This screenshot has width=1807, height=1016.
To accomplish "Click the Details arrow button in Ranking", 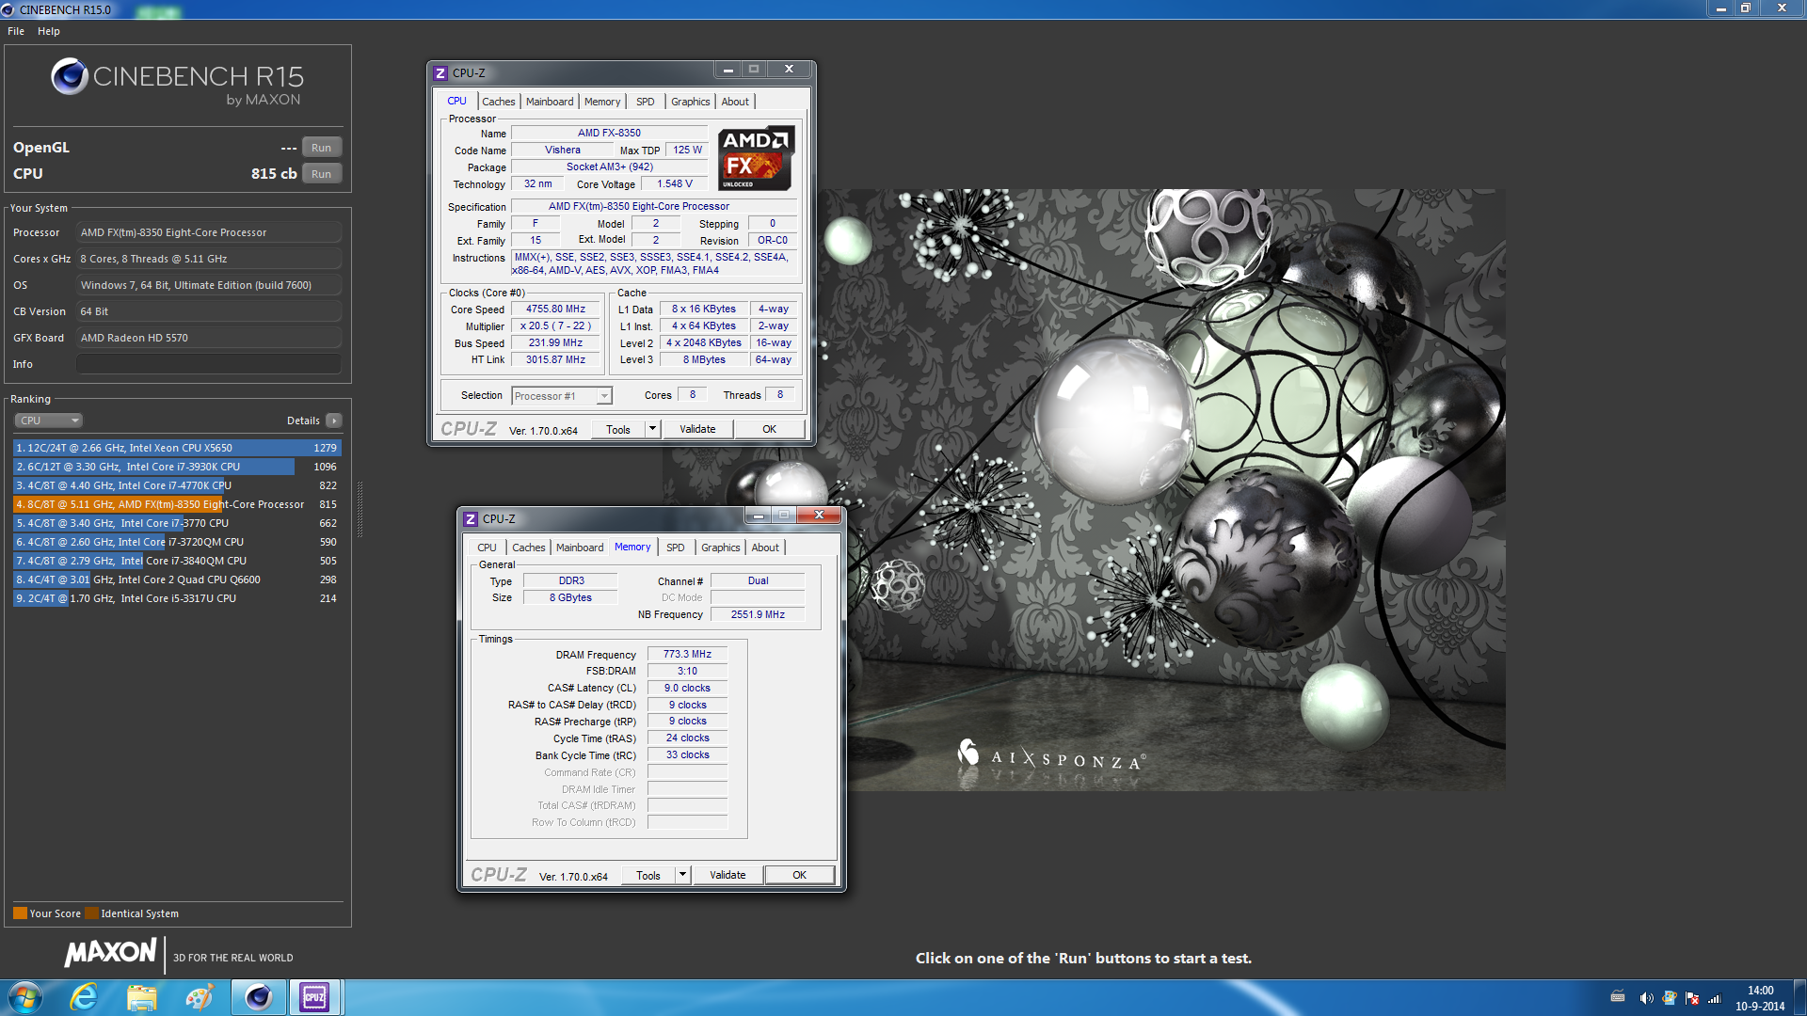I will click(334, 421).
